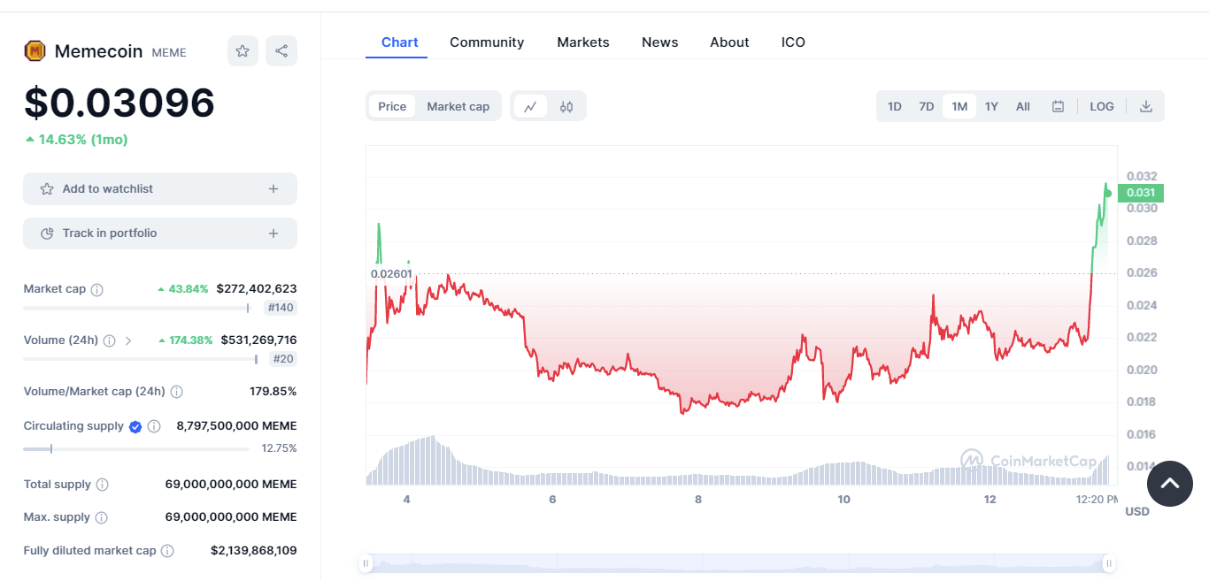Screen dimensions: 1209x581
Task: Share Memecoin page
Action: coord(281,51)
